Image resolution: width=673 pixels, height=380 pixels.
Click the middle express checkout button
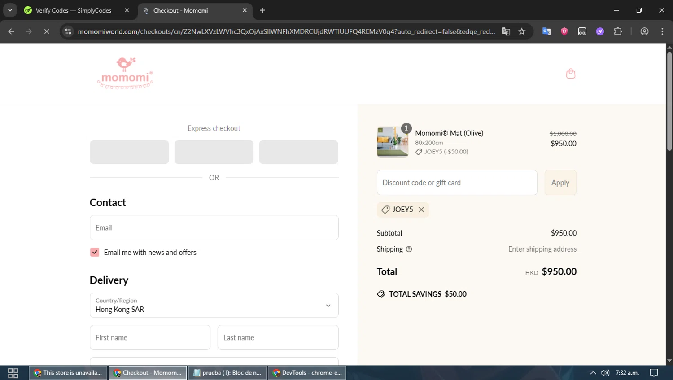tap(214, 152)
